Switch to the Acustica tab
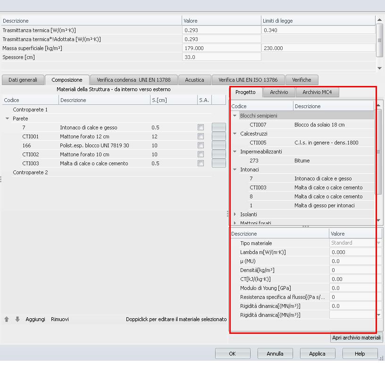 (x=194, y=80)
